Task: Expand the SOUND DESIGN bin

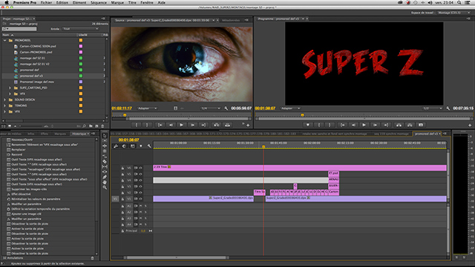Action: coord(5,99)
